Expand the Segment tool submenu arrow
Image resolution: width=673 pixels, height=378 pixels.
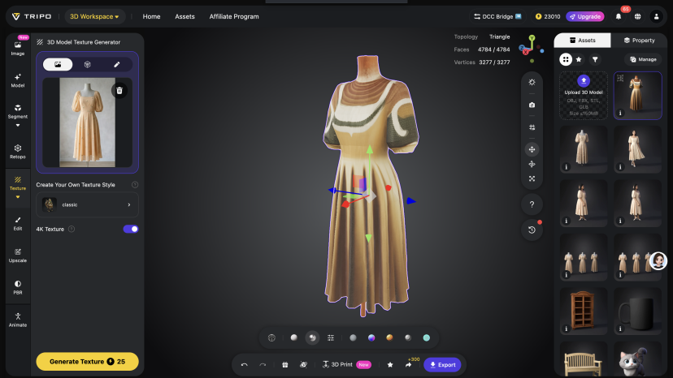18,126
